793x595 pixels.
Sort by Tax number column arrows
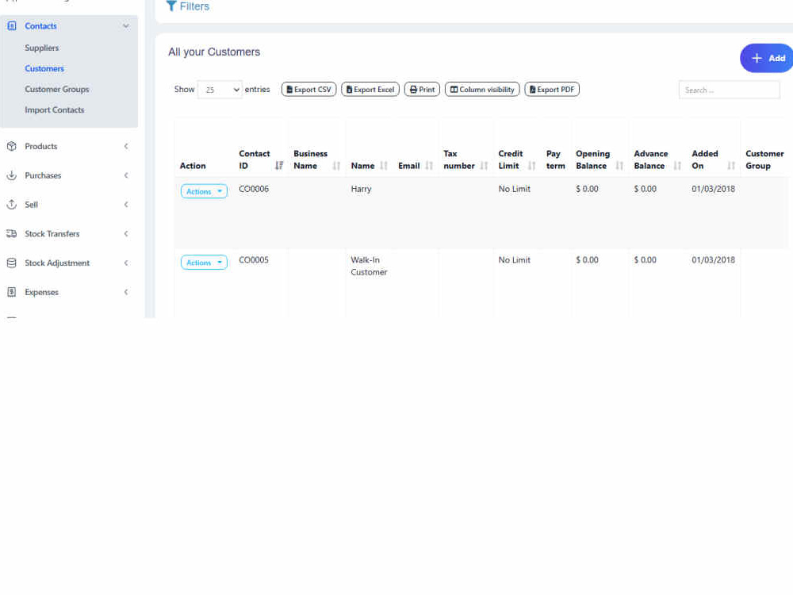484,166
